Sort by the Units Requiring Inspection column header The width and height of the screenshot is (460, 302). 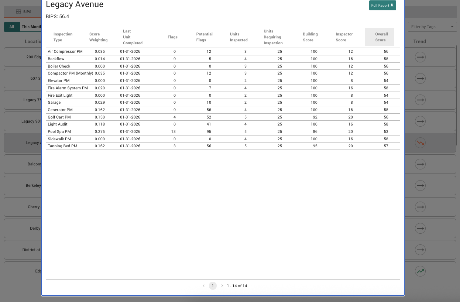pos(273,37)
